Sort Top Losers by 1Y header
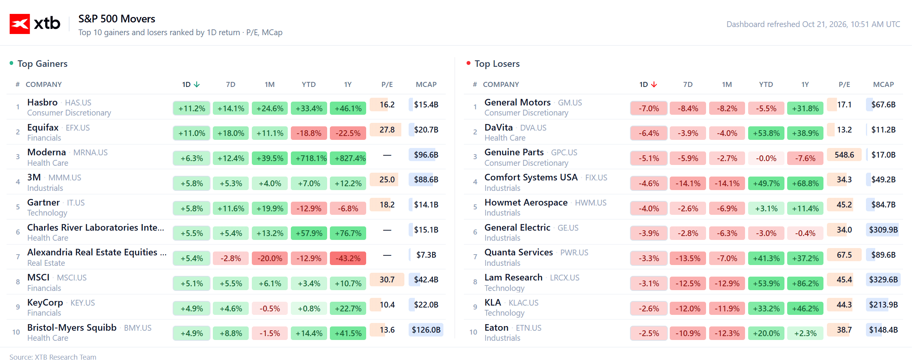 (805, 84)
